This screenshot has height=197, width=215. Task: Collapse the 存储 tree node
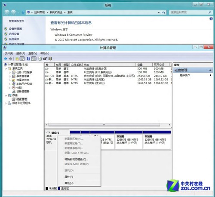pyautogui.click(x=6, y=95)
